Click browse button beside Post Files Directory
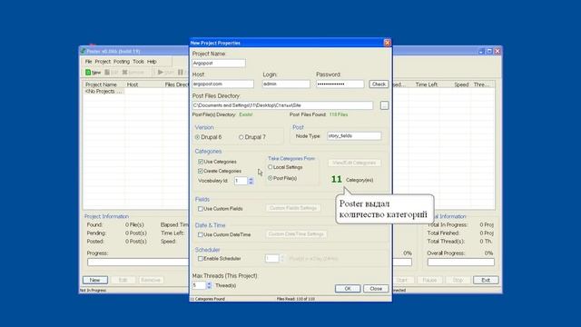 (384, 105)
